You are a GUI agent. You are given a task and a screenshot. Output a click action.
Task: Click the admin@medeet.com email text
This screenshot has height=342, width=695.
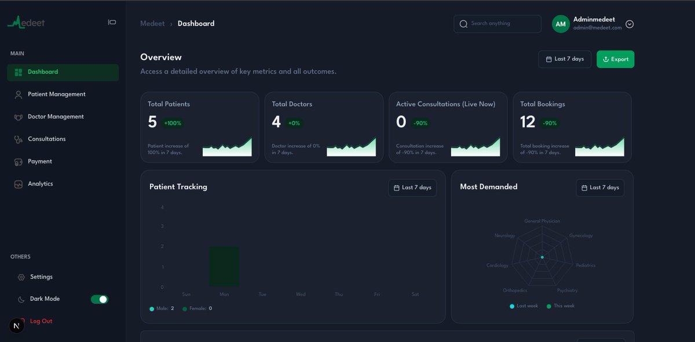click(x=597, y=28)
